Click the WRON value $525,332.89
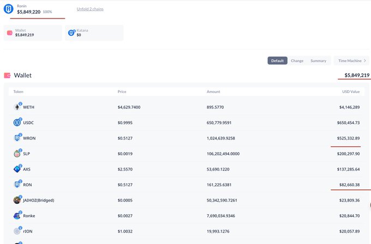Viewport: 371px width, 244px height. coord(349,138)
